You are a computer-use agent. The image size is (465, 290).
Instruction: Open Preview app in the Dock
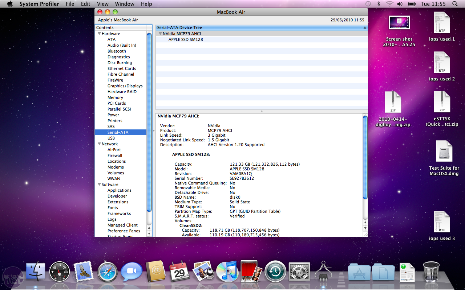(x=203, y=272)
